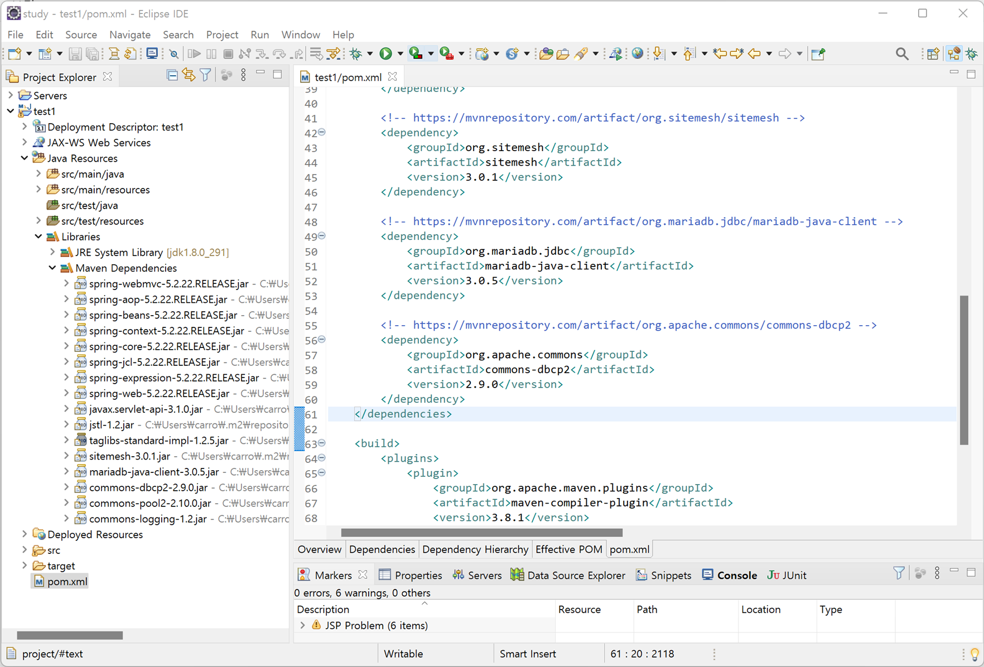The width and height of the screenshot is (984, 667).
Task: Switch to Dependency Hierarchy tab
Action: (475, 549)
